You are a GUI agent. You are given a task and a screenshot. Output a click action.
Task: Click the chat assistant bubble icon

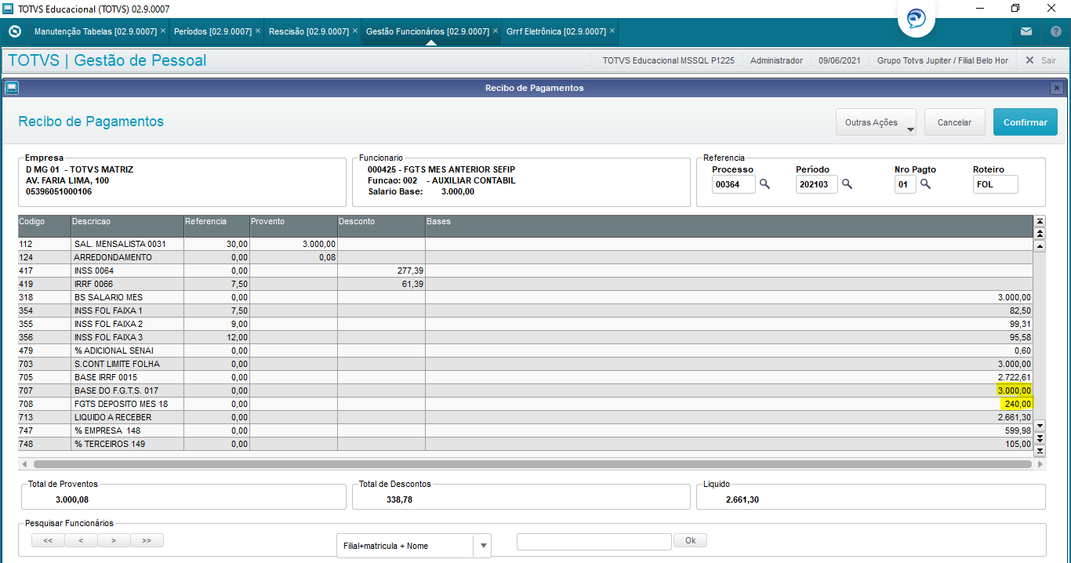coord(915,19)
